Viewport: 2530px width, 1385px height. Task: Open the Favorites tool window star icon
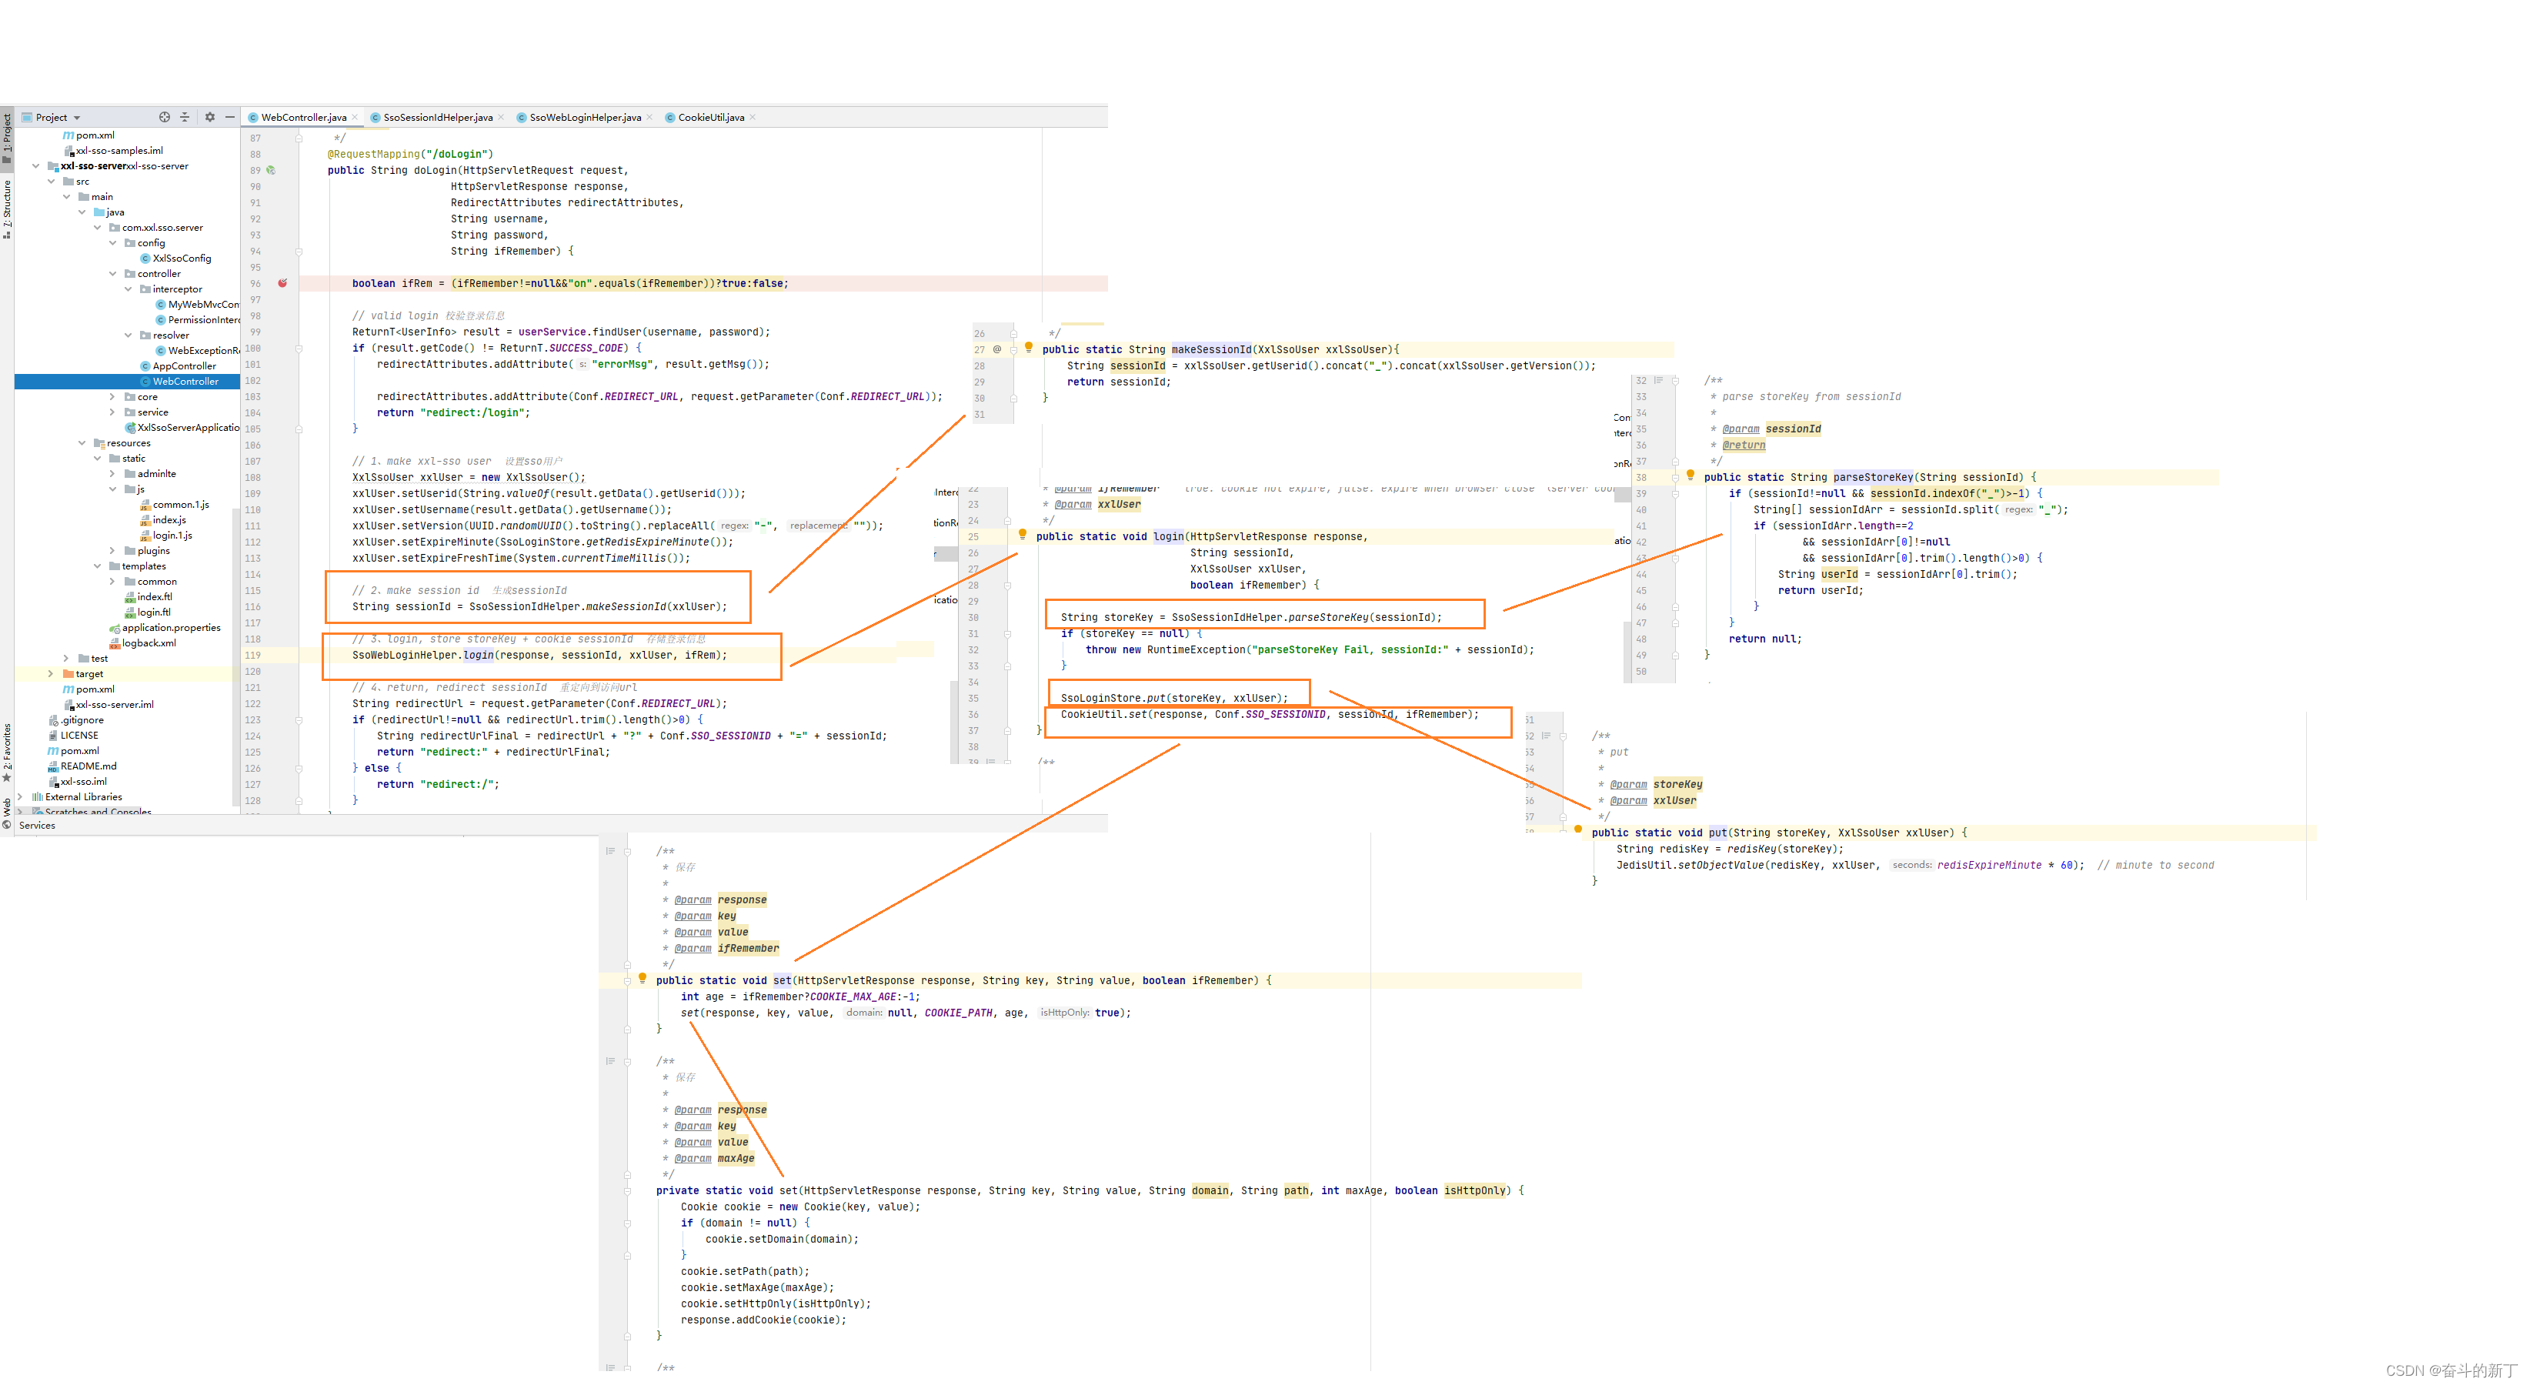7,778
